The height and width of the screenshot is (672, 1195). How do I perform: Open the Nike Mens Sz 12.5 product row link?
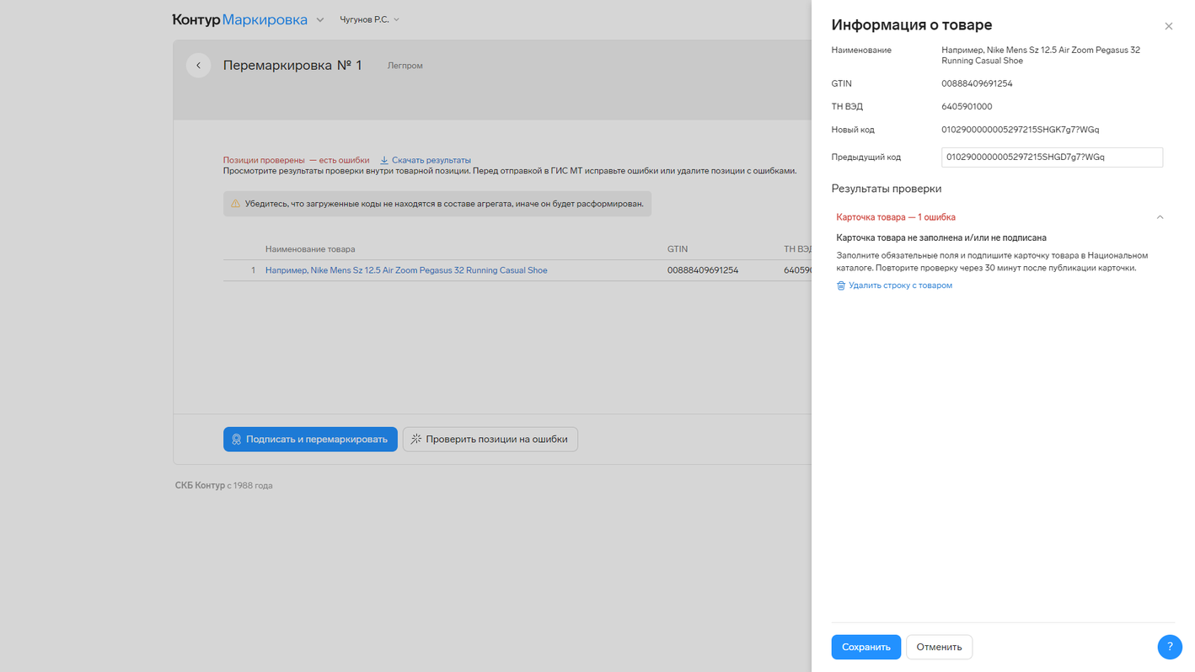click(x=406, y=270)
